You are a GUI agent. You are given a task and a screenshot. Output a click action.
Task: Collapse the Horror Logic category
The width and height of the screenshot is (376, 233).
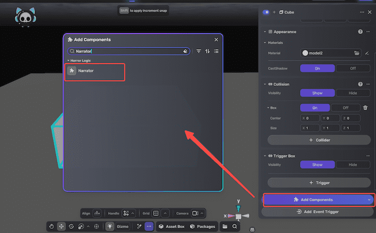point(67,61)
